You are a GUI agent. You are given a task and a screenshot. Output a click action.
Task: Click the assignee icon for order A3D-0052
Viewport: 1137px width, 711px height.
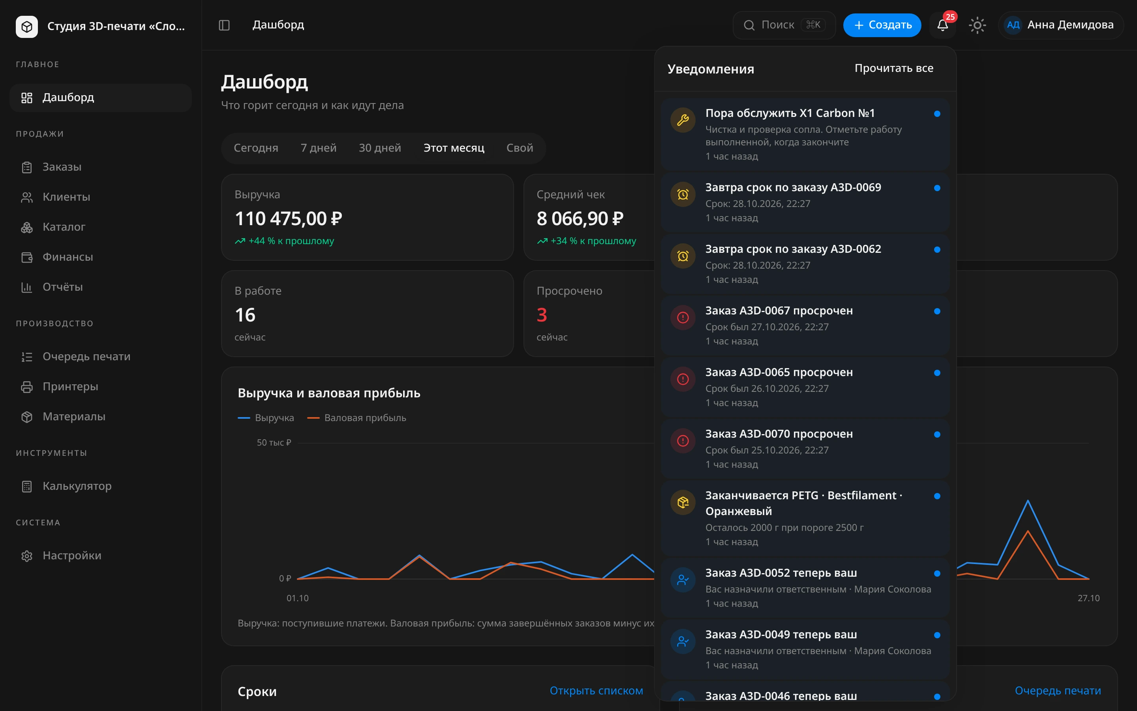tap(683, 580)
